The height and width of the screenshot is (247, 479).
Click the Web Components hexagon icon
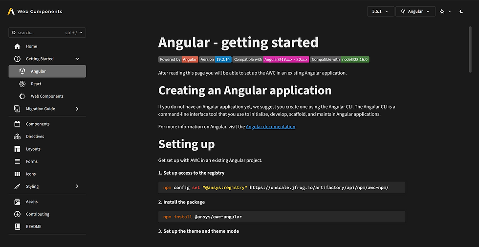[x=22, y=96]
